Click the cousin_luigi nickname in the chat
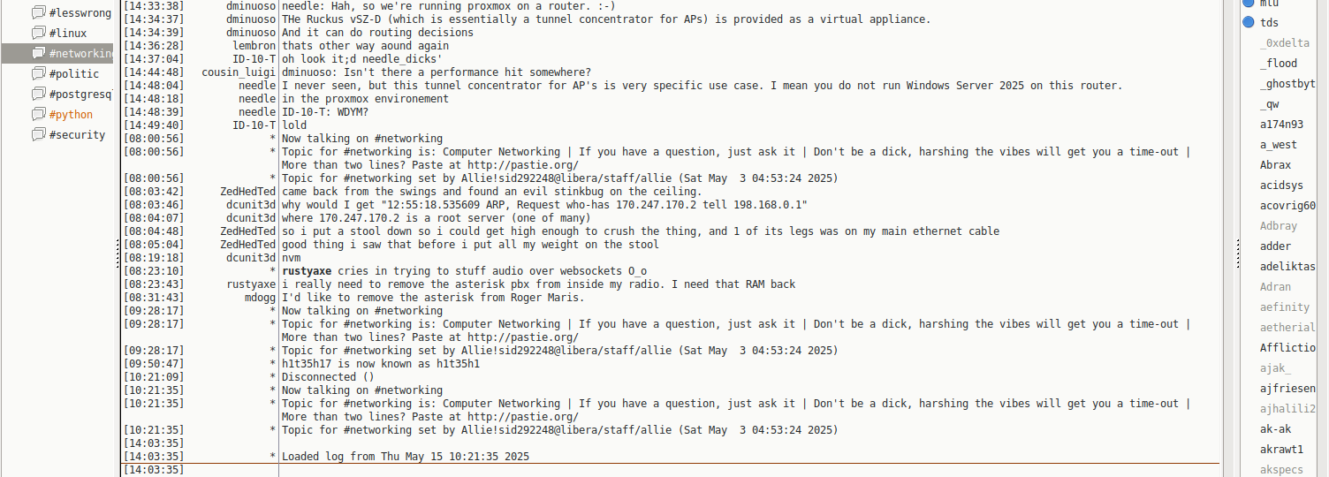1329x477 pixels. 239,72
